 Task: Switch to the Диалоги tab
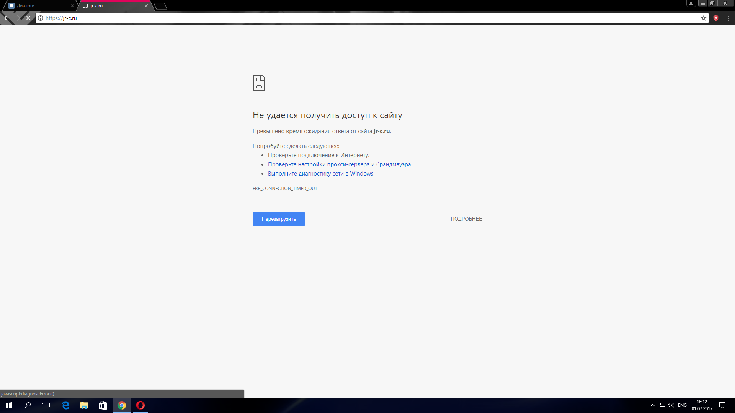(x=38, y=6)
